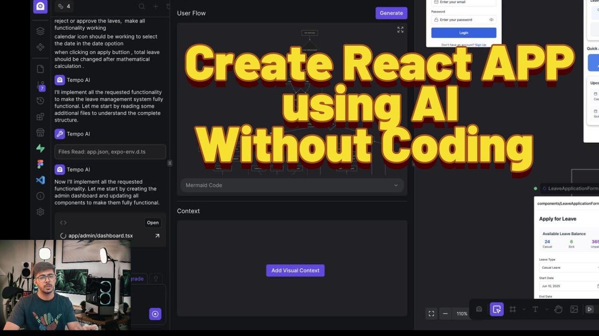The image size is (599, 336).
Task: Open the Tempo home logo icon
Action: click(x=40, y=6)
